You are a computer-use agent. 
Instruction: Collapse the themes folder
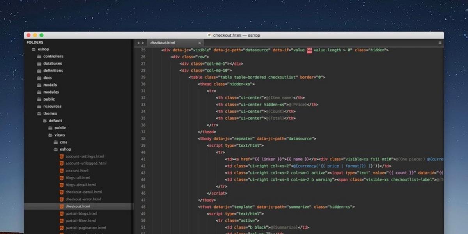tap(39, 113)
